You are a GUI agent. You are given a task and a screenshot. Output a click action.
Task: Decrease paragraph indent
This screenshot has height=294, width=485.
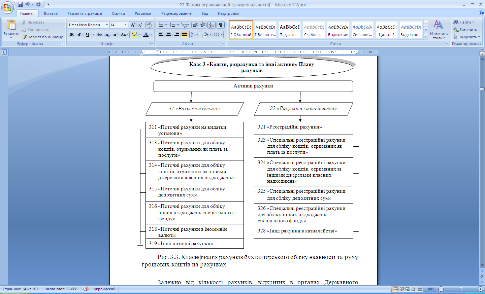(x=195, y=25)
